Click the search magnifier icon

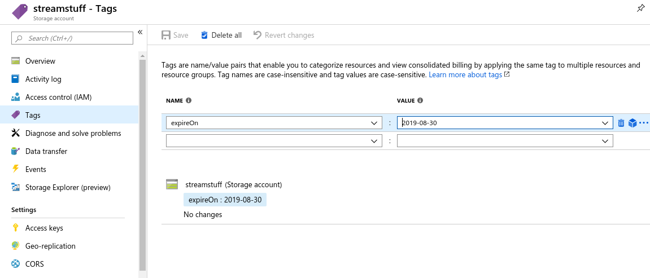[x=19, y=38]
